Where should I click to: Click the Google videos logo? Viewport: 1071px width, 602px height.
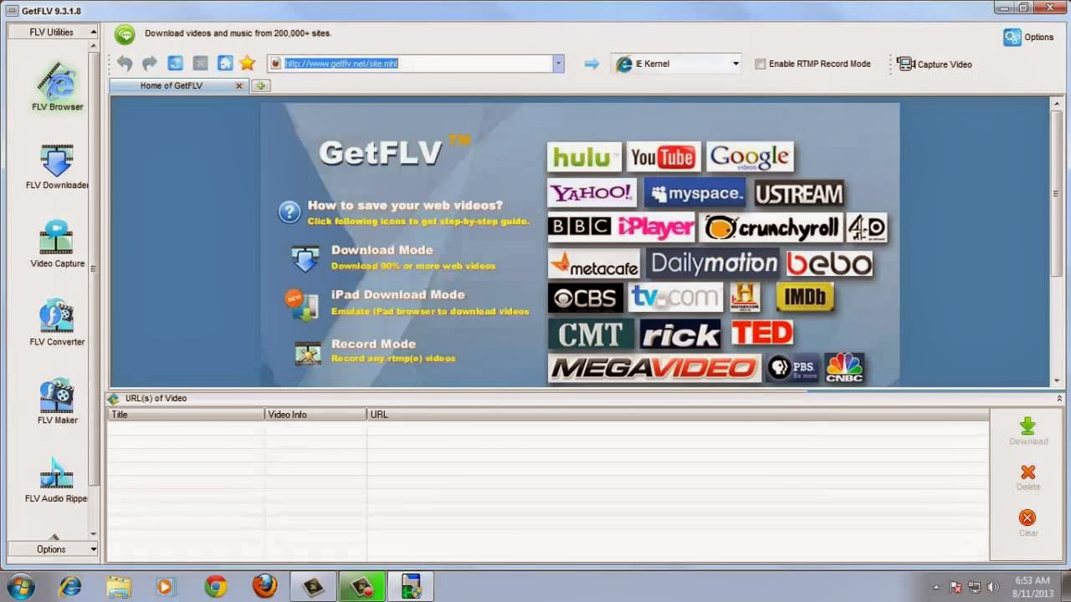750,157
